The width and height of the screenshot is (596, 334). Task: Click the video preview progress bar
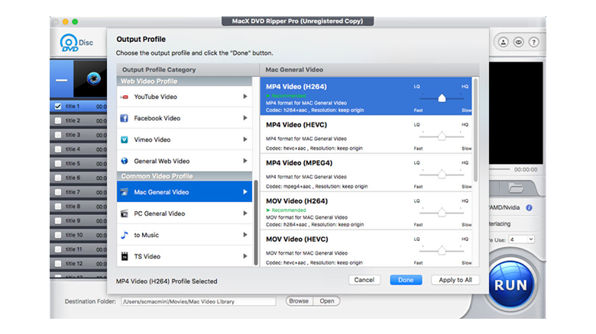[500, 169]
